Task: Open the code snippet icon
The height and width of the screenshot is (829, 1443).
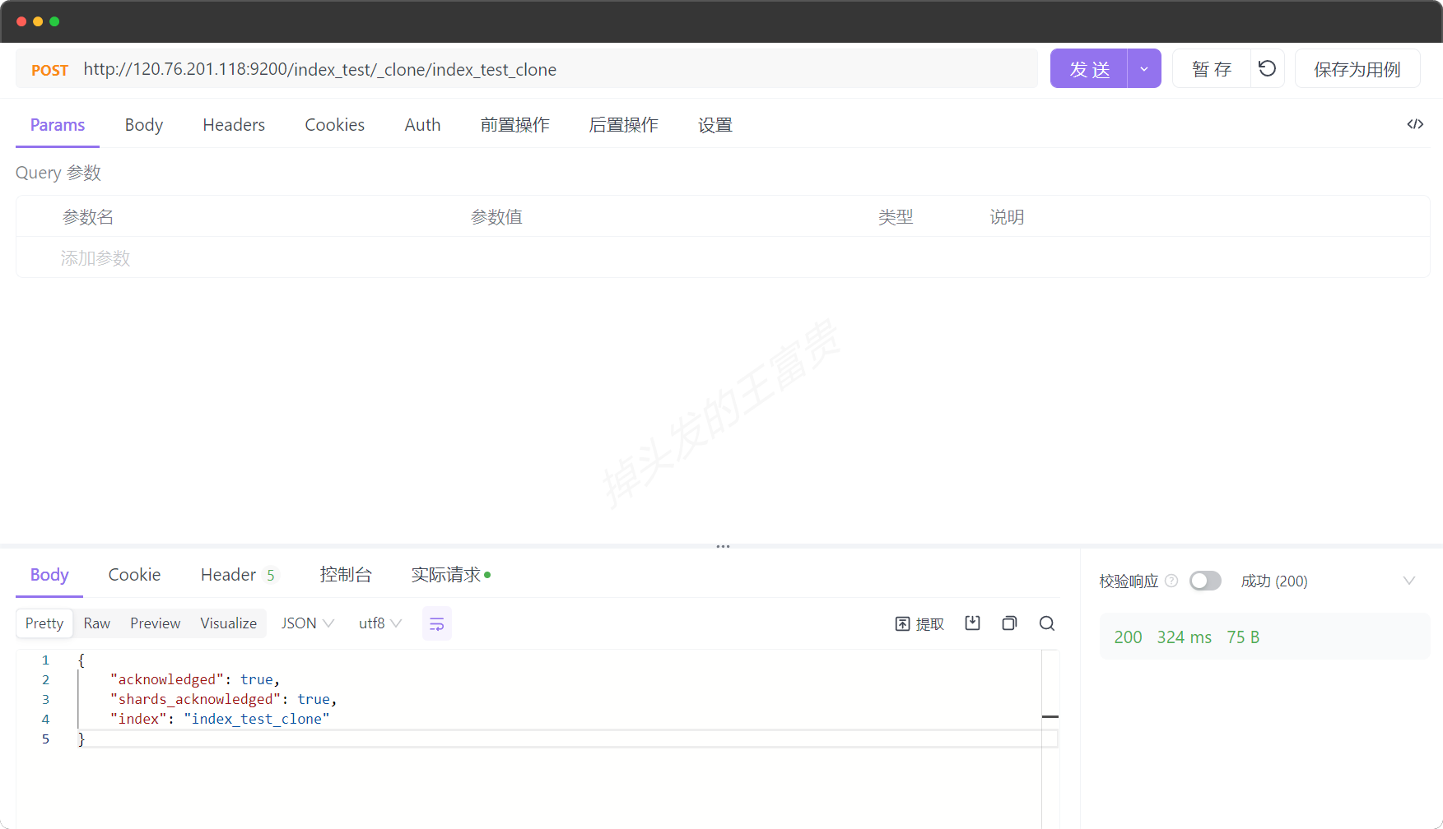Action: pyautogui.click(x=1415, y=124)
